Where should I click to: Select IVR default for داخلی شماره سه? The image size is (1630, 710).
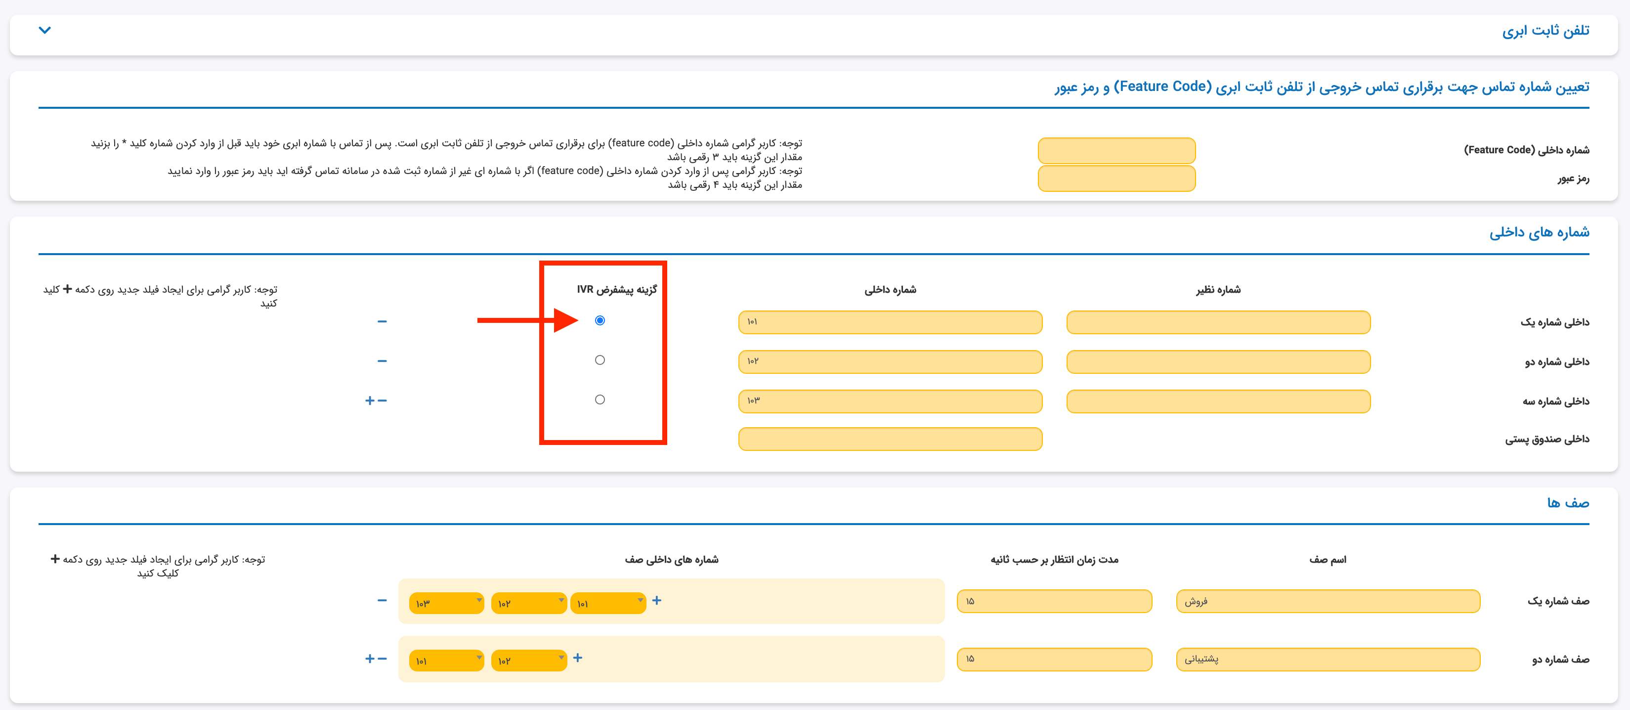(x=600, y=399)
